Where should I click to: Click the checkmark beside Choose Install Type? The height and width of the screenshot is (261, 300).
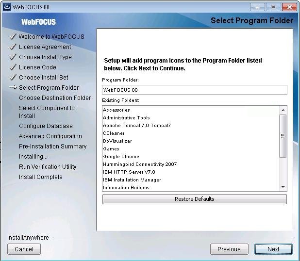(13, 57)
